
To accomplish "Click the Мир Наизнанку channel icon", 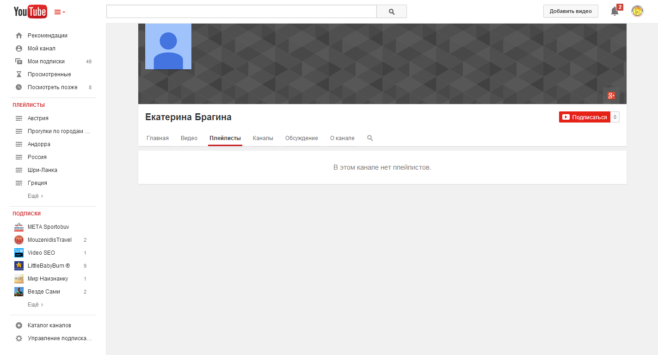I will click(x=19, y=279).
